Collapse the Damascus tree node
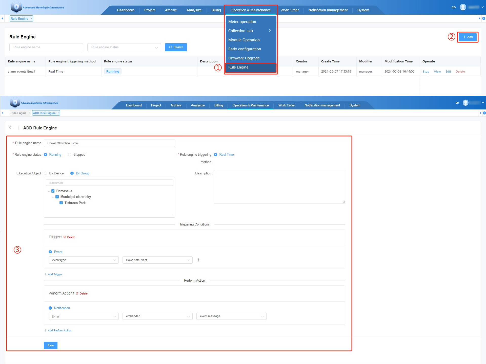Viewport: 486px width, 364px height. [49, 191]
